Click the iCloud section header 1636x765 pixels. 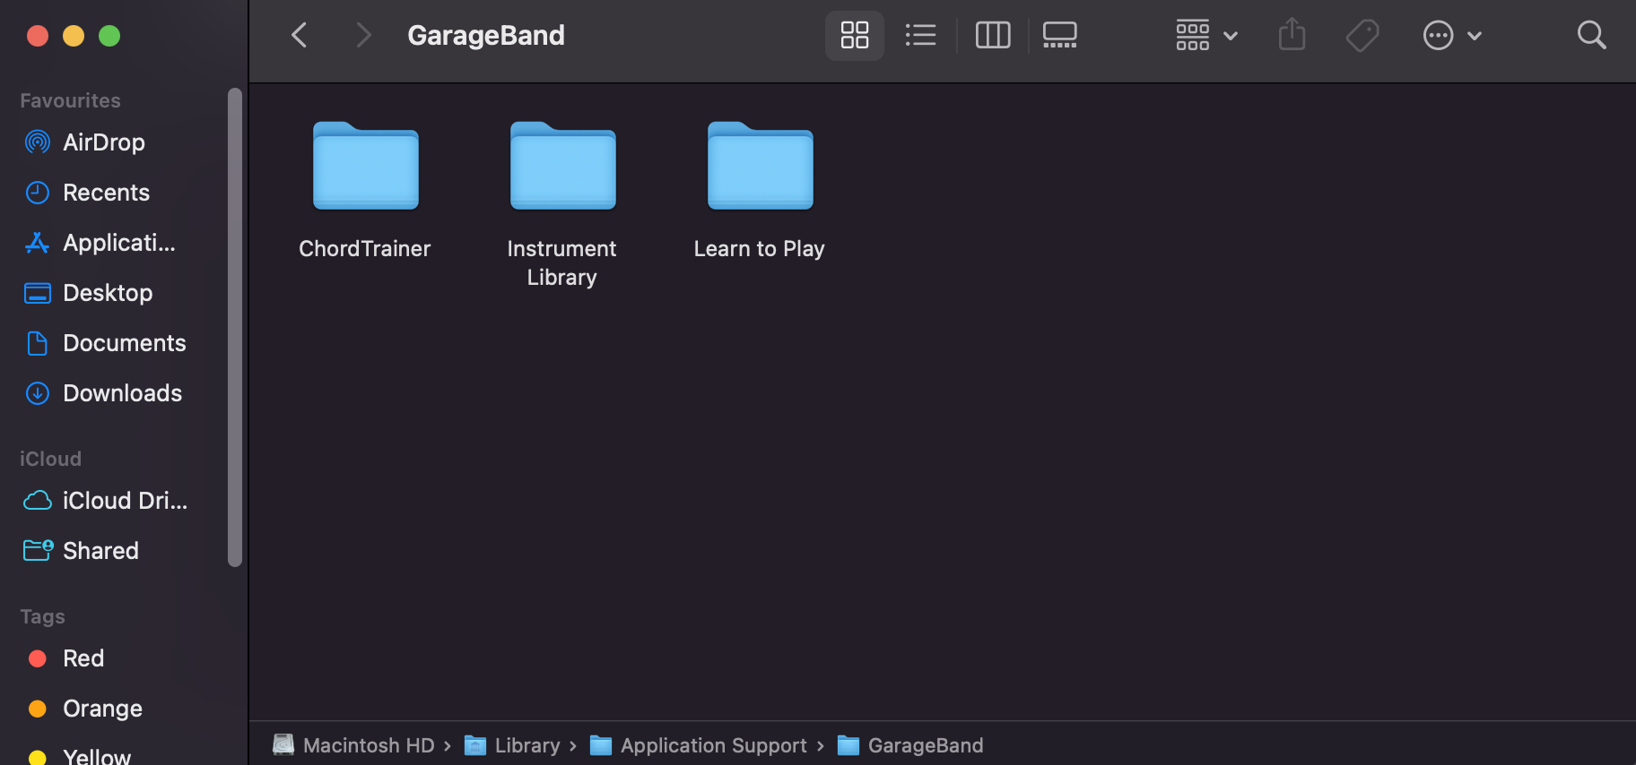pos(50,459)
